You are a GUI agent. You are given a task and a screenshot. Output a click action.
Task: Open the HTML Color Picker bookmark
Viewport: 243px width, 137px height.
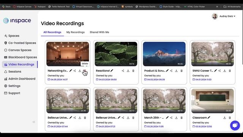(x=194, y=7)
